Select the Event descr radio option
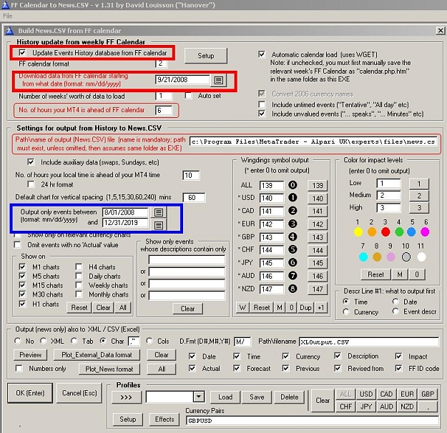447x433 pixels. (x=396, y=312)
